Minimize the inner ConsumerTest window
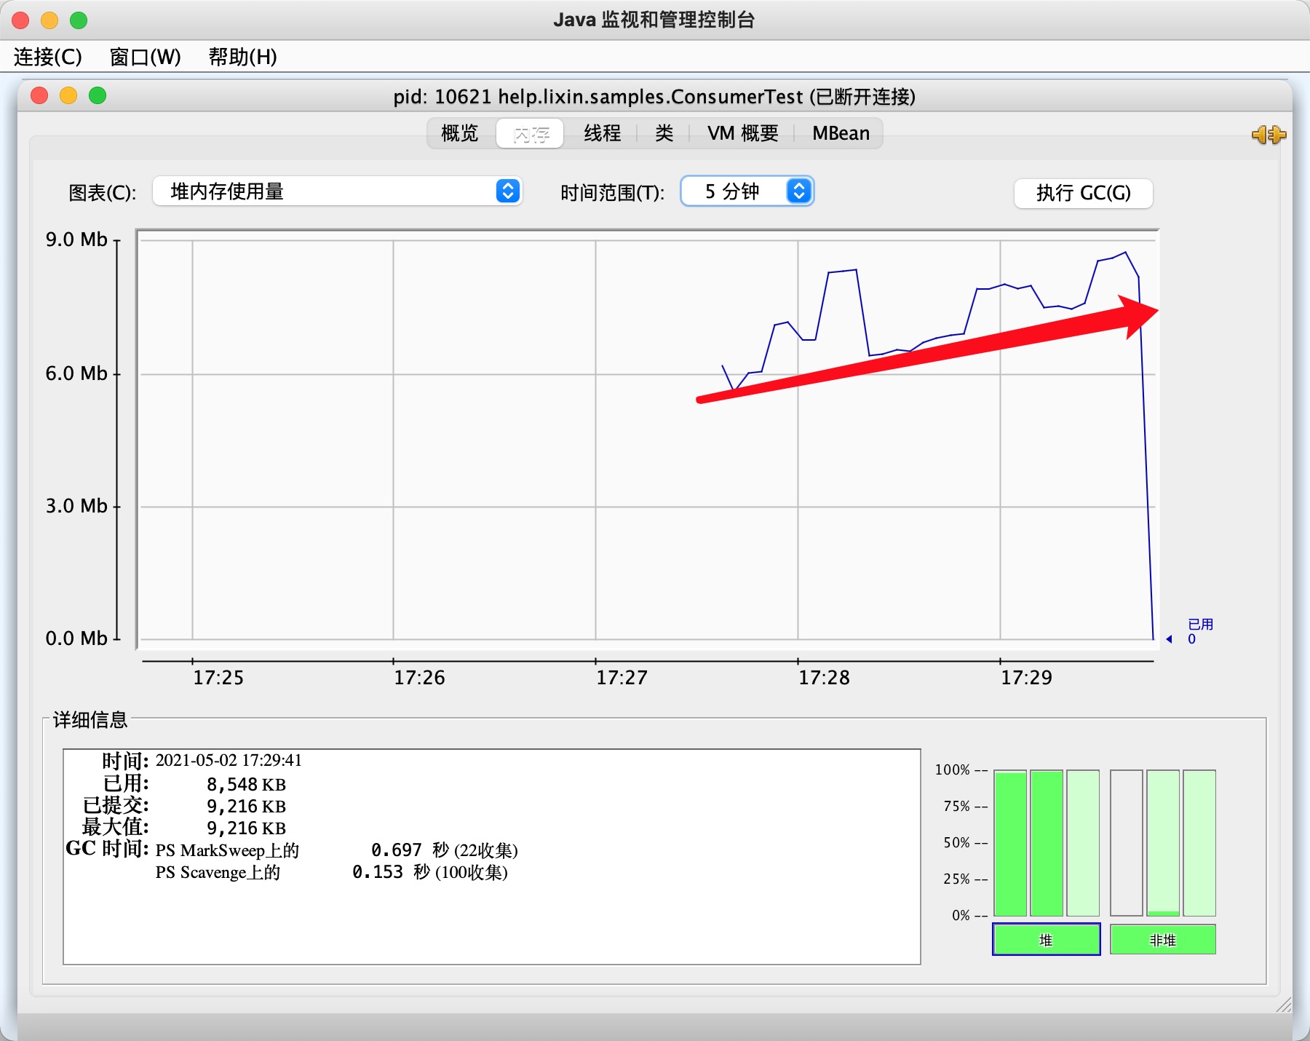1310x1041 pixels. click(x=68, y=95)
